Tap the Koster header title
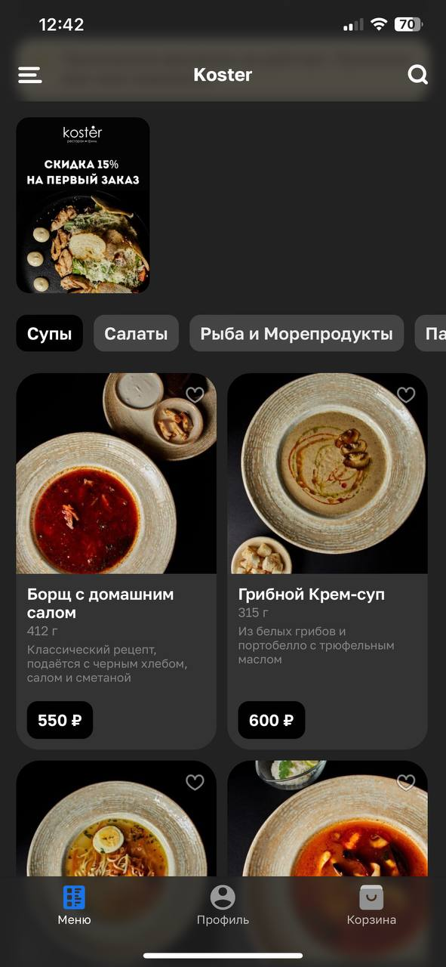 223,75
